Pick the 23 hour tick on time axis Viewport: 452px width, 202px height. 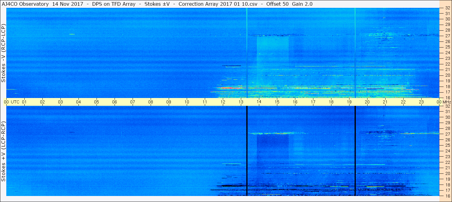click(x=421, y=102)
